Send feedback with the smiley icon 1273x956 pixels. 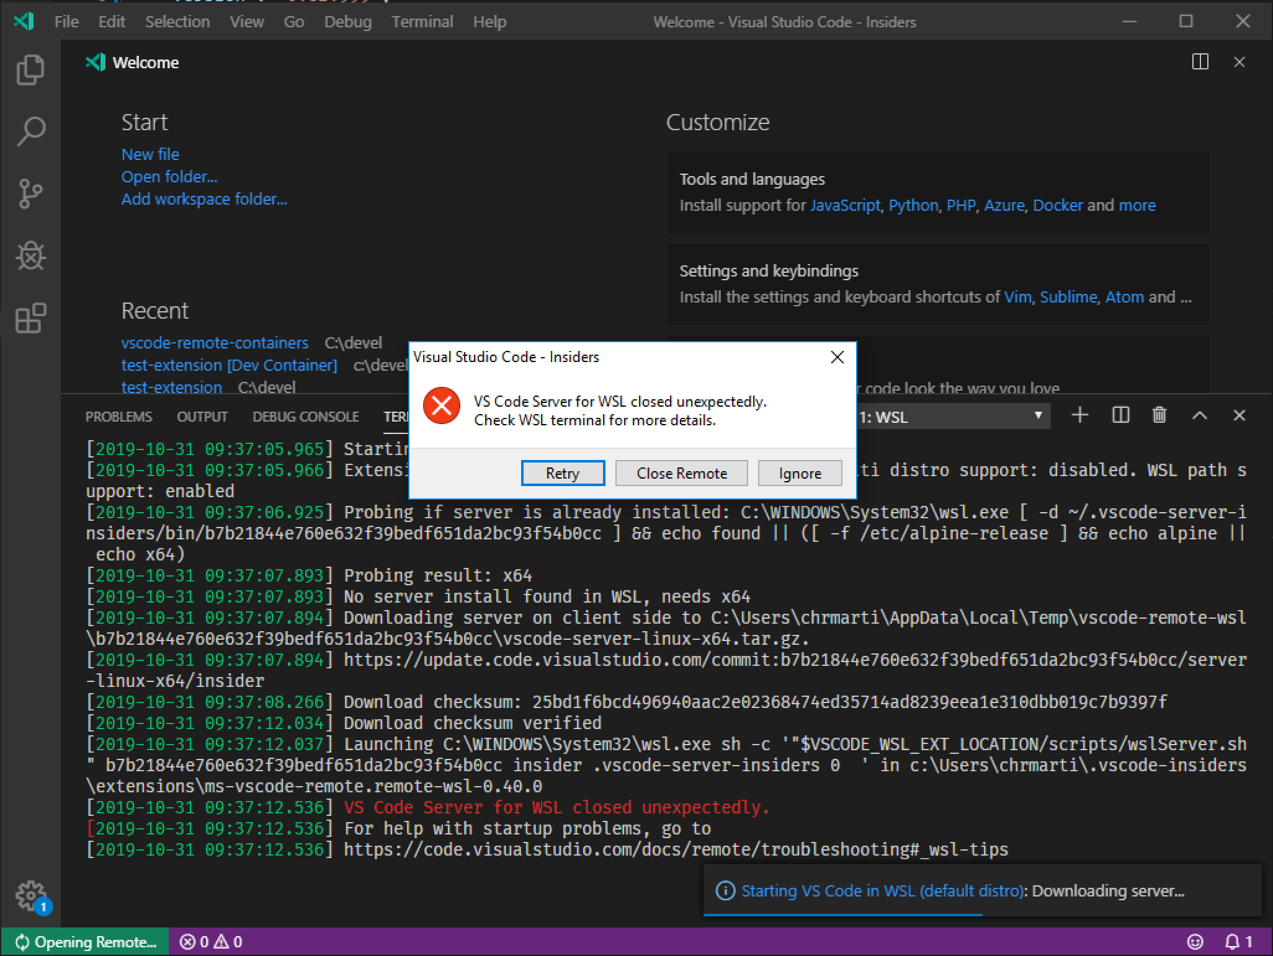click(1195, 942)
